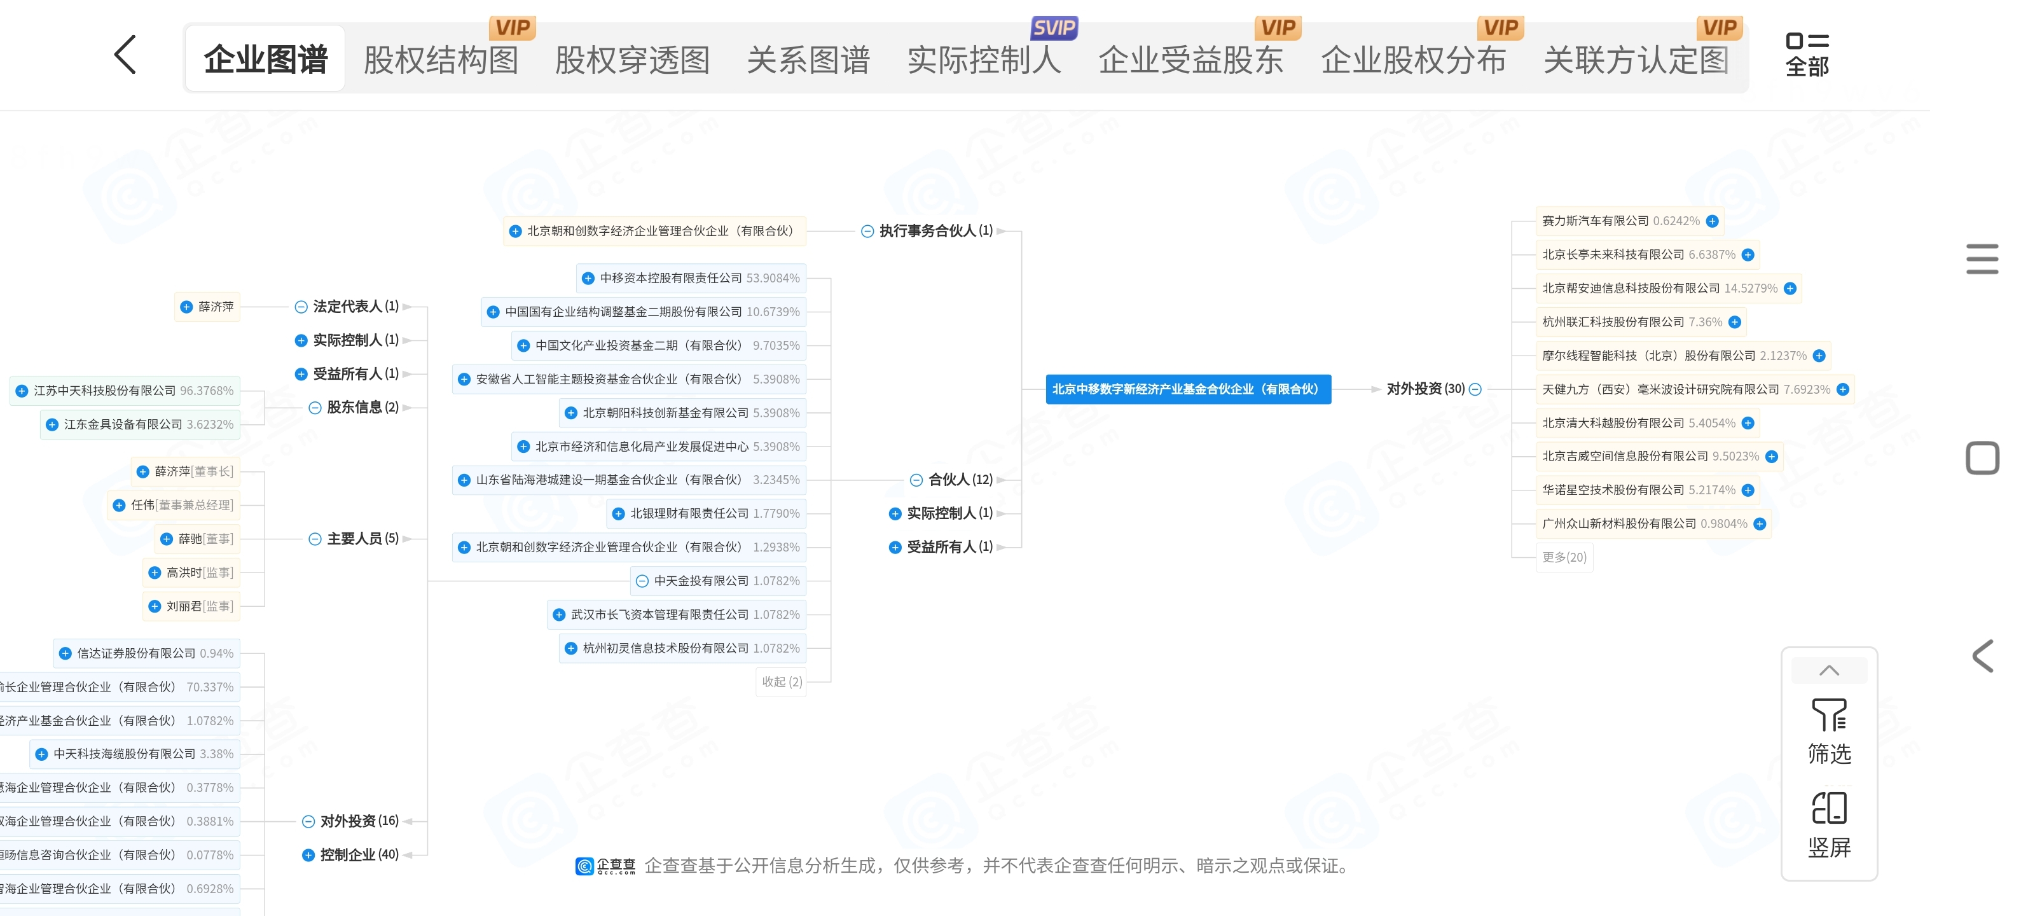Viewport: 2035px width, 916px height.
Task: Open the 企业股权分布 tab
Action: (x=1414, y=60)
